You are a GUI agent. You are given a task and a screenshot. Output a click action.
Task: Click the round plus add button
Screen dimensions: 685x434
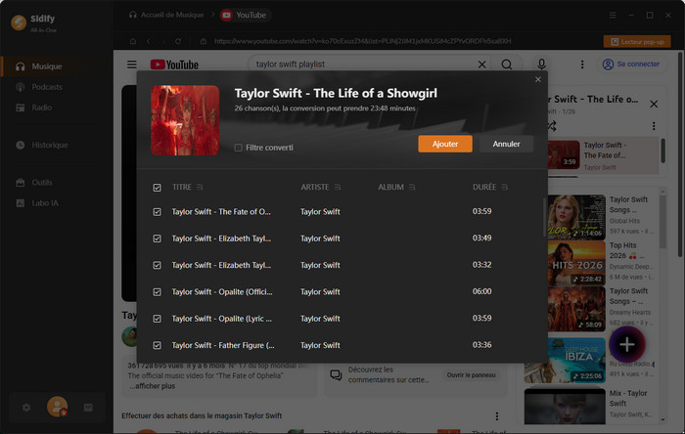coord(627,344)
